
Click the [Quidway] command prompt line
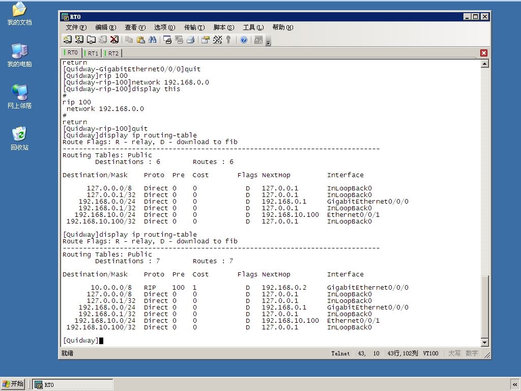83,341
